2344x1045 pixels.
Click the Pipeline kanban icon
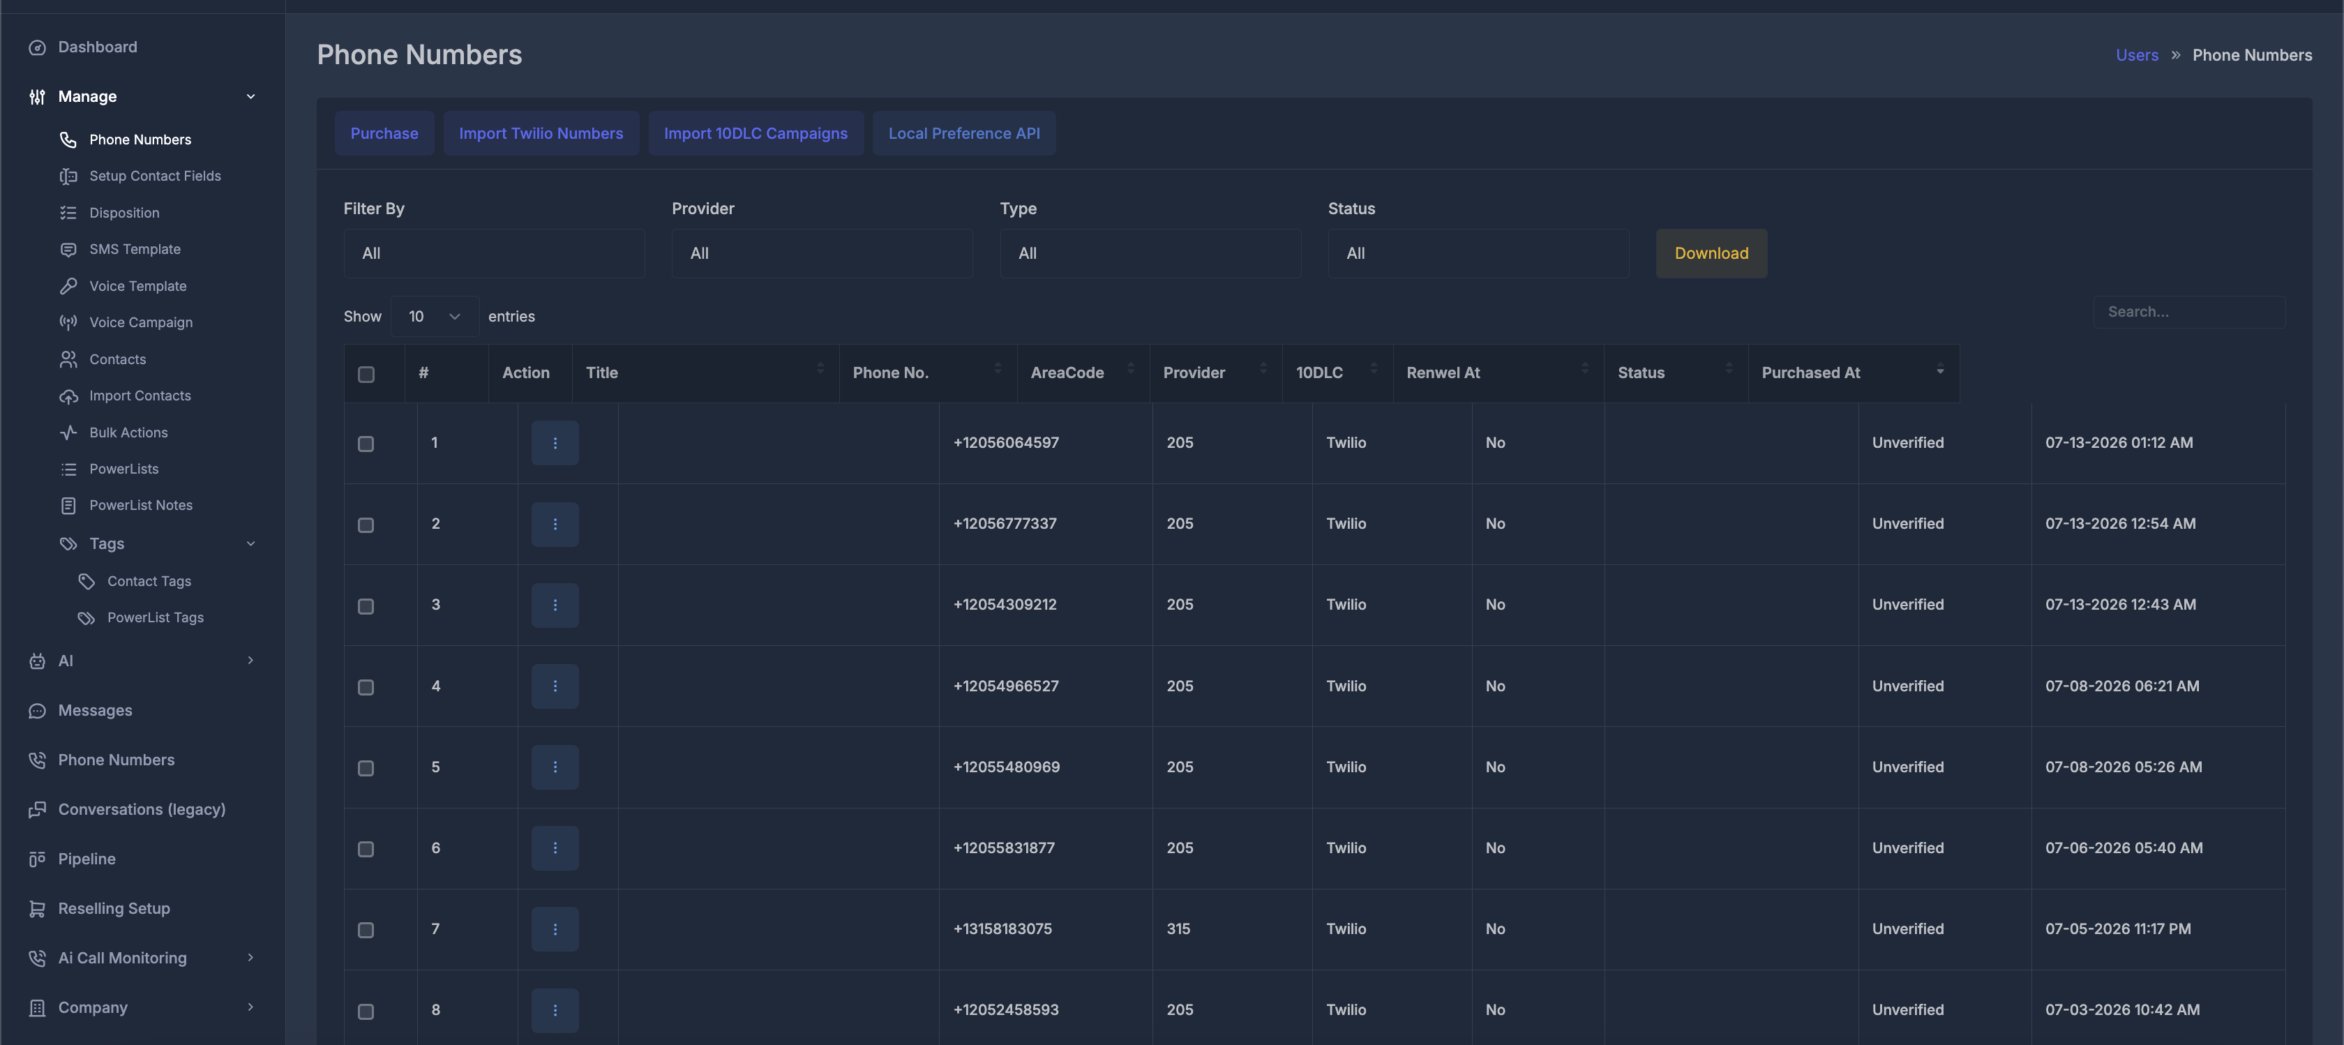[37, 859]
